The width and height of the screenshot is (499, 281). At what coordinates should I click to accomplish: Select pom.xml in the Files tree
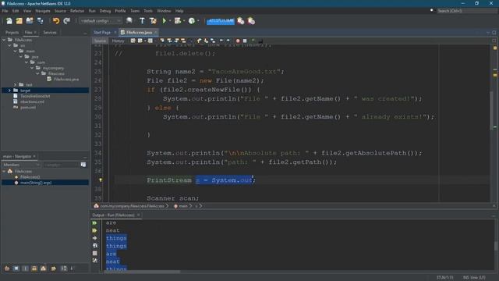click(x=28, y=108)
